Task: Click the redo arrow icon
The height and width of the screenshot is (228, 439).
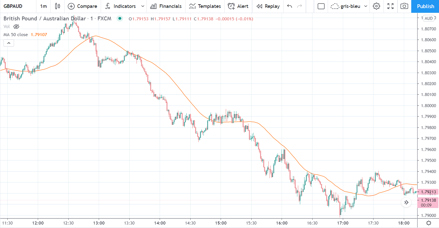Action: click(300, 6)
